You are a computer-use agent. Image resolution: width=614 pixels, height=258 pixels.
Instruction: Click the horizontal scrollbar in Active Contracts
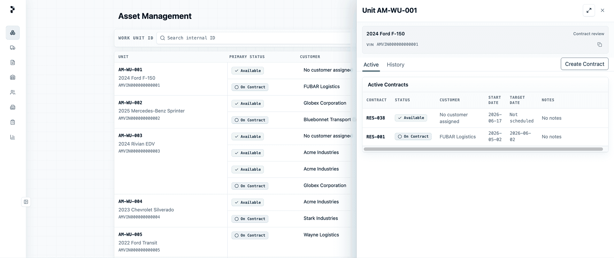(483, 149)
